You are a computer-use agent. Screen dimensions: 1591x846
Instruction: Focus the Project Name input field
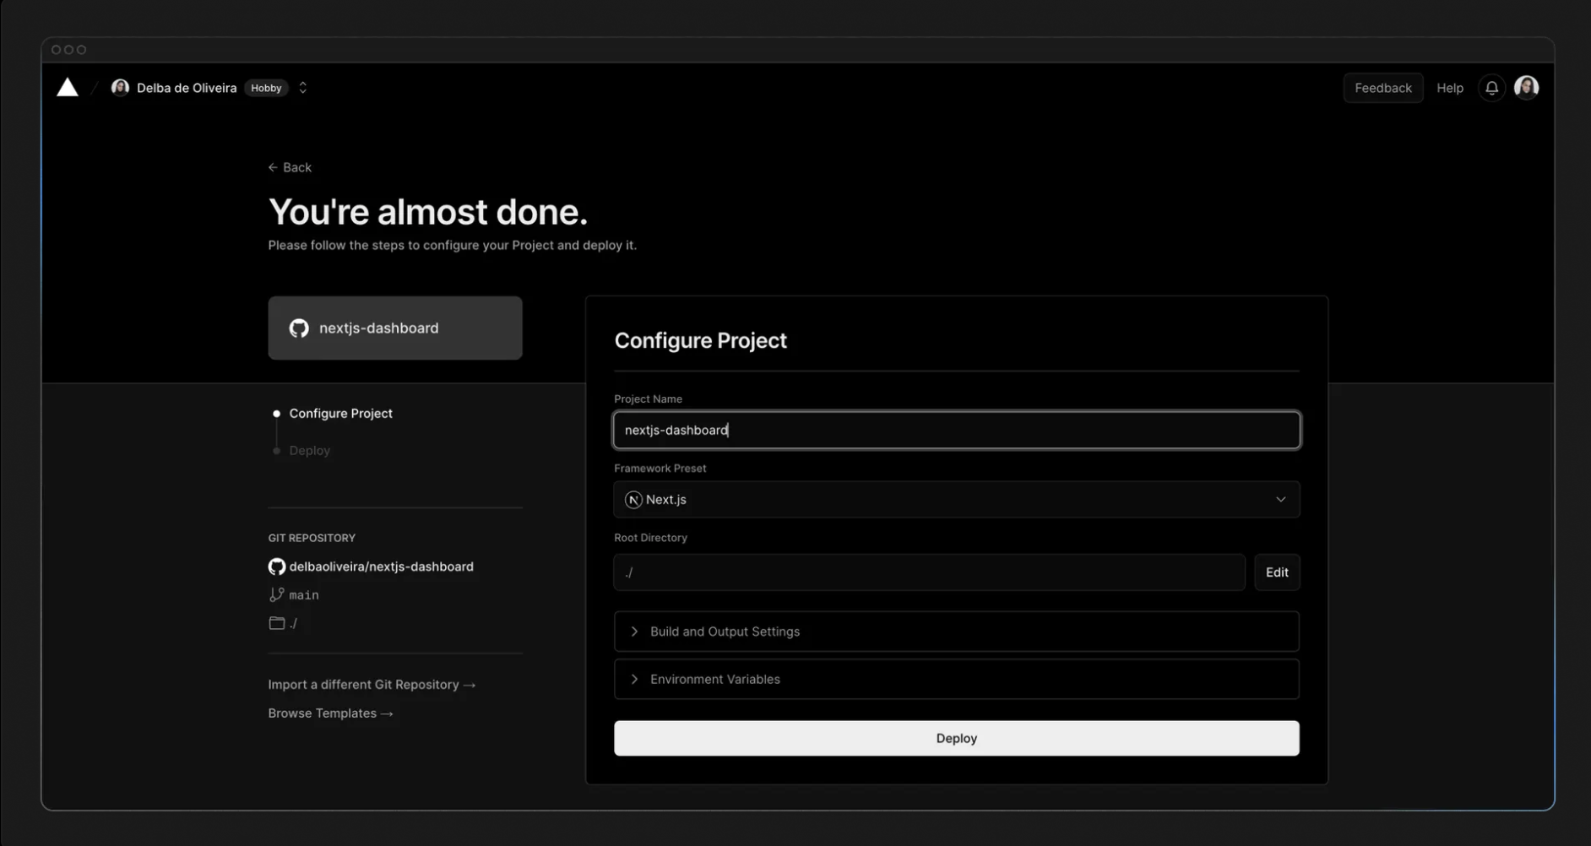tap(956, 431)
